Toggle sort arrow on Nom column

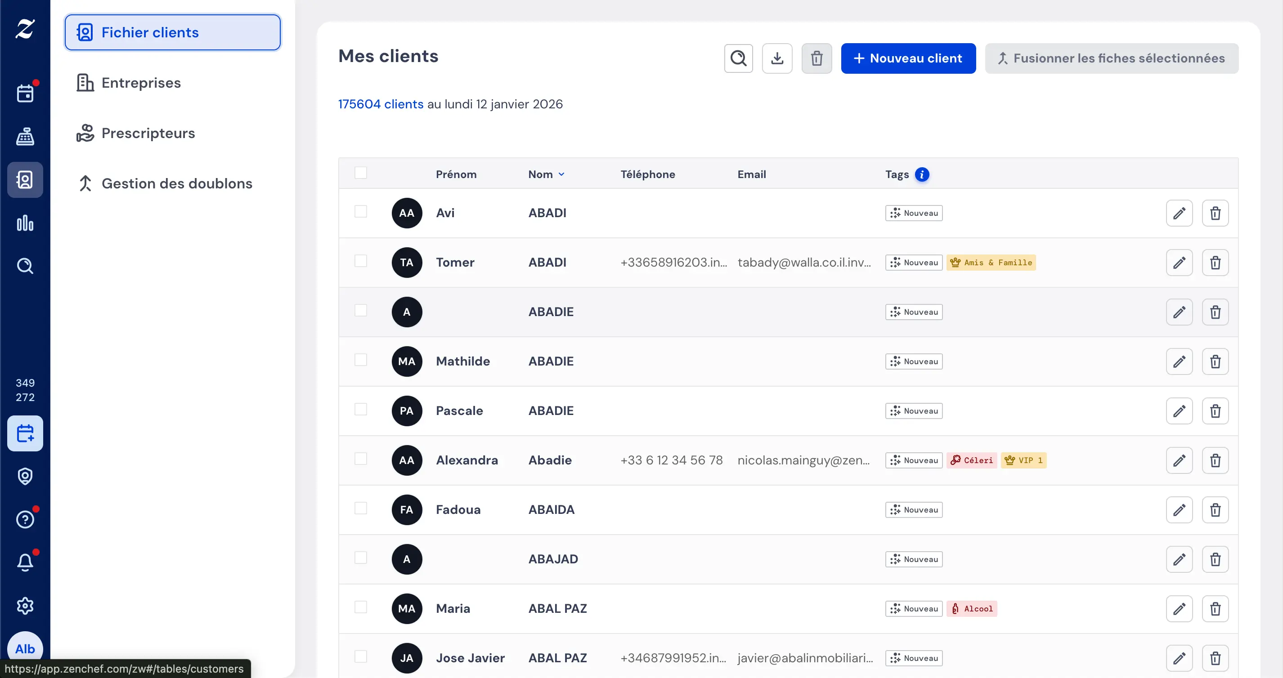561,174
